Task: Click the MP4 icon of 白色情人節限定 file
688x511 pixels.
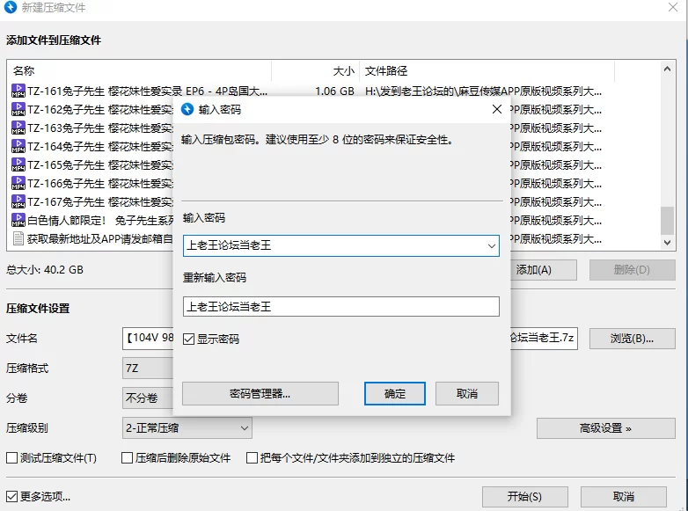Action: coord(18,220)
